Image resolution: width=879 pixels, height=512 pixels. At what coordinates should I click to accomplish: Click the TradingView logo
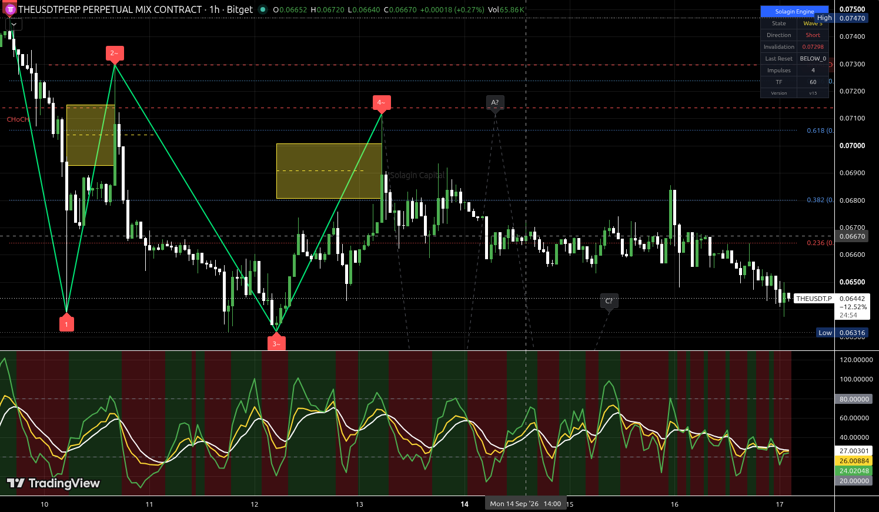point(54,483)
